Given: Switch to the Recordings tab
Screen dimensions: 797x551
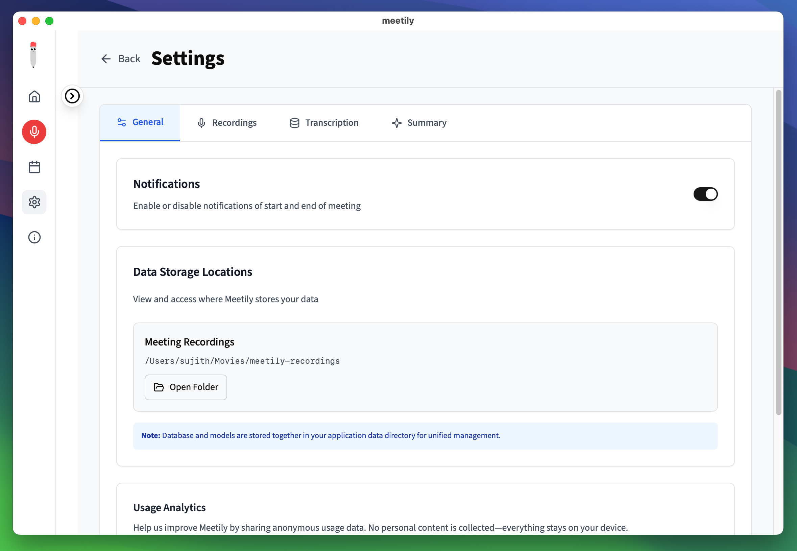Looking at the screenshot, I should click(227, 123).
